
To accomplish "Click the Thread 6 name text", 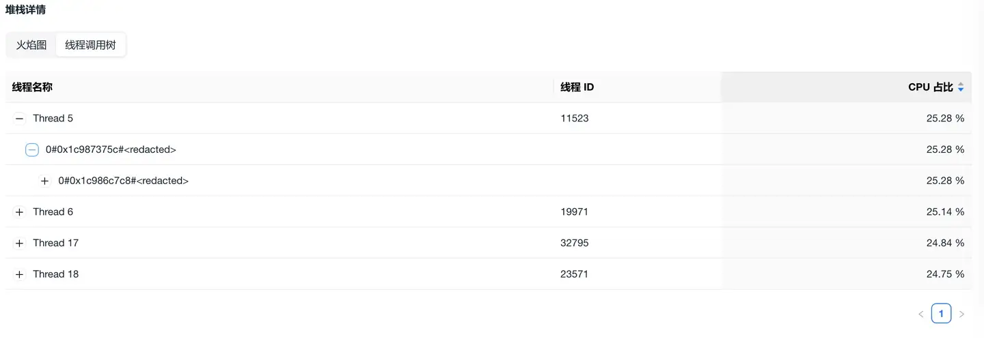I will 53,212.
